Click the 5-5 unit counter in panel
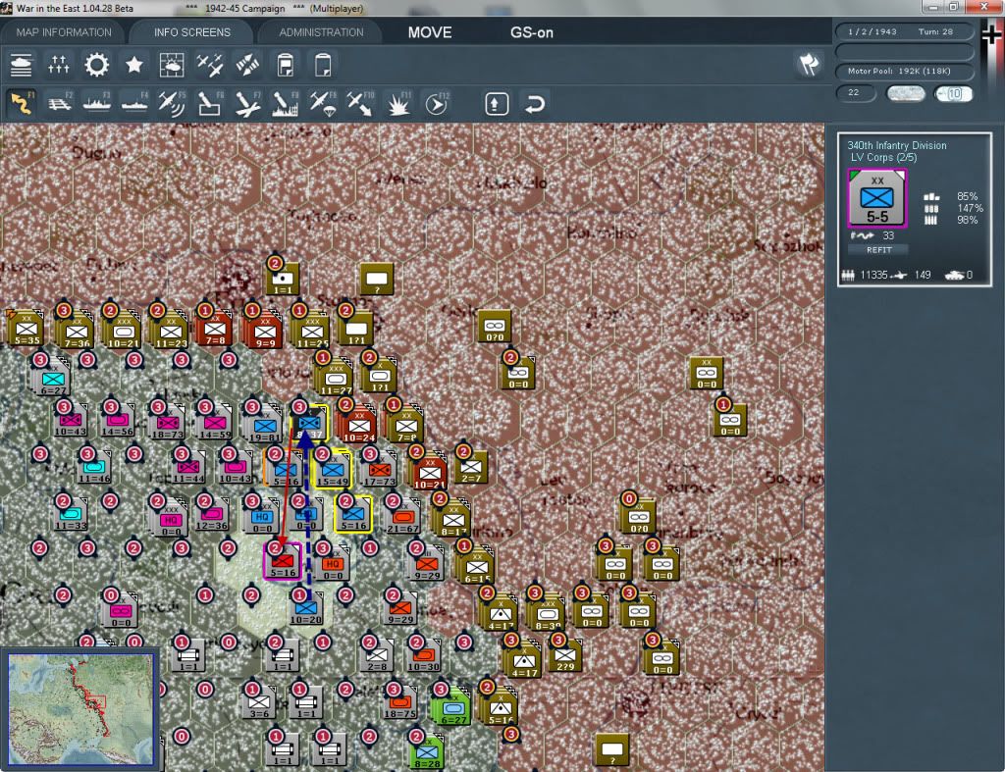 click(x=876, y=198)
